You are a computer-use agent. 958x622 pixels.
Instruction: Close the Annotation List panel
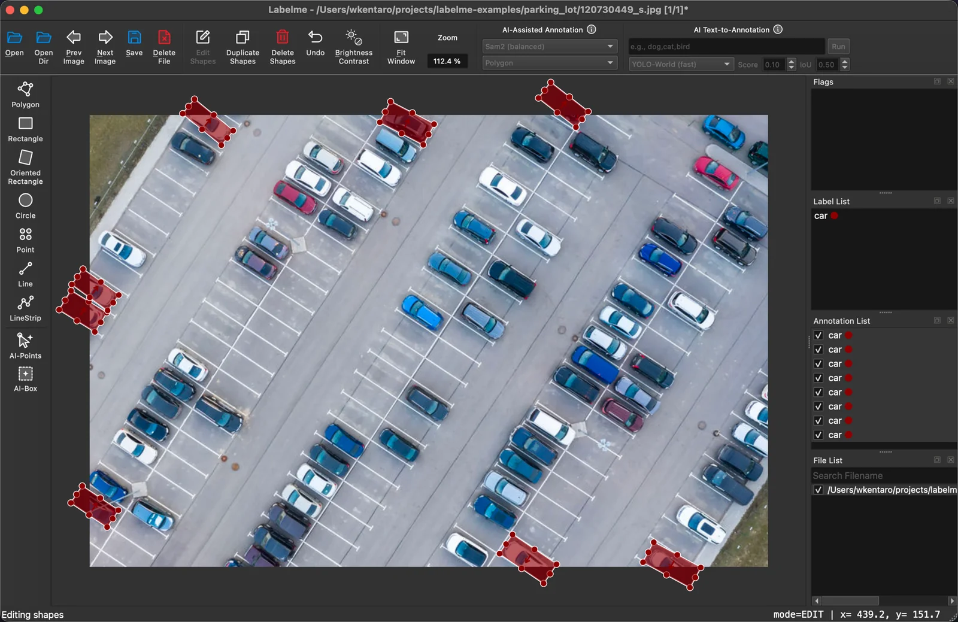click(x=951, y=321)
